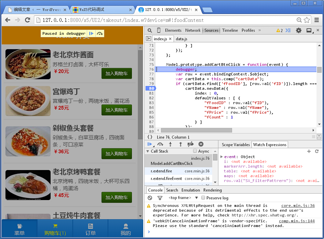
Task: Select the Watch Expressions tab
Action: click(x=270, y=145)
